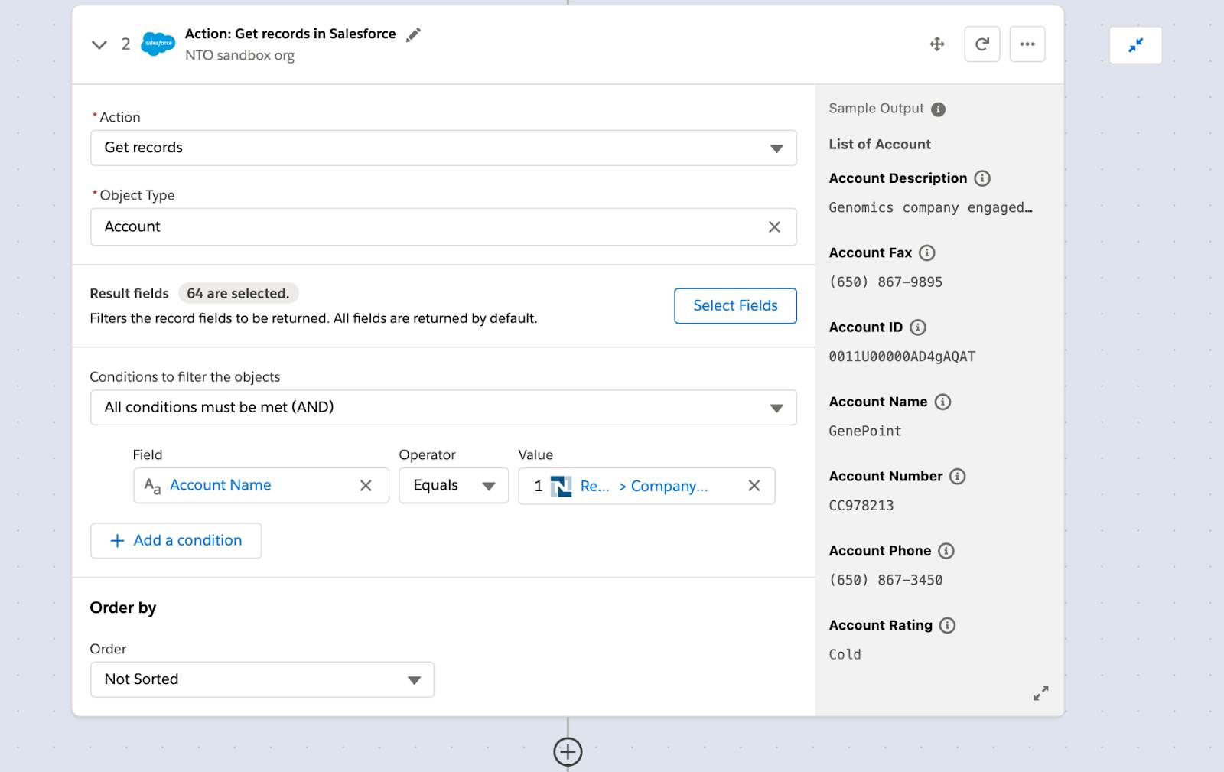Edit the action name via pencil icon
The image size is (1224, 772).
point(414,34)
